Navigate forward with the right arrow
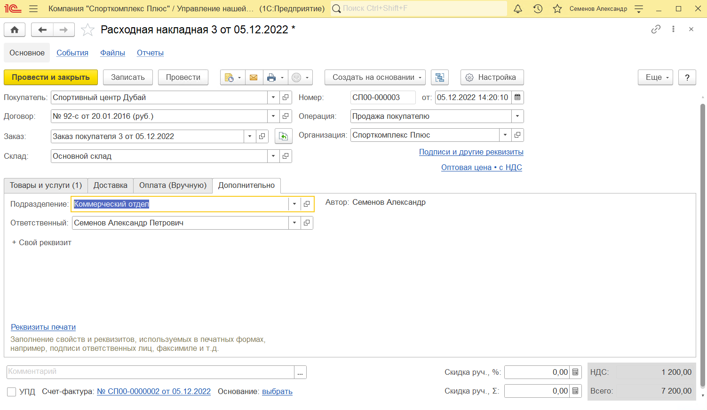The height and width of the screenshot is (410, 707). pos(64,30)
